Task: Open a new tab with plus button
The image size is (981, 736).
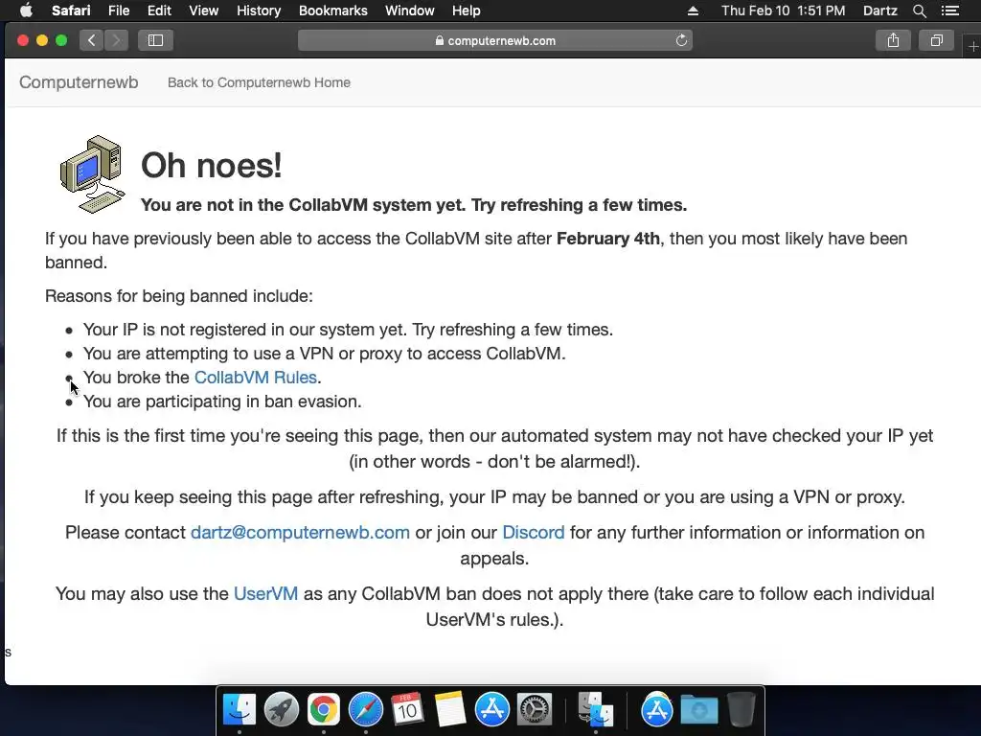Action: point(973,46)
